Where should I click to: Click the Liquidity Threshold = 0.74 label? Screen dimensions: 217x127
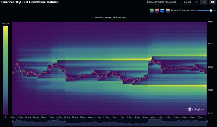click(184, 11)
